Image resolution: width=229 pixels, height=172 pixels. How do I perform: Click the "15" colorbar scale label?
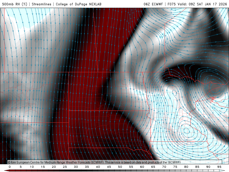tap(43, 167)
